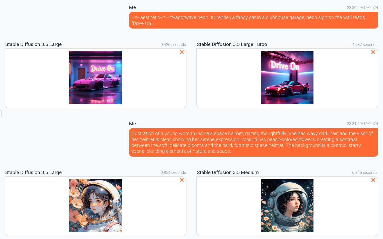Remove the Stable Diffusion 3.5 Large astronaut result
The height and width of the screenshot is (239, 383).
[182, 180]
